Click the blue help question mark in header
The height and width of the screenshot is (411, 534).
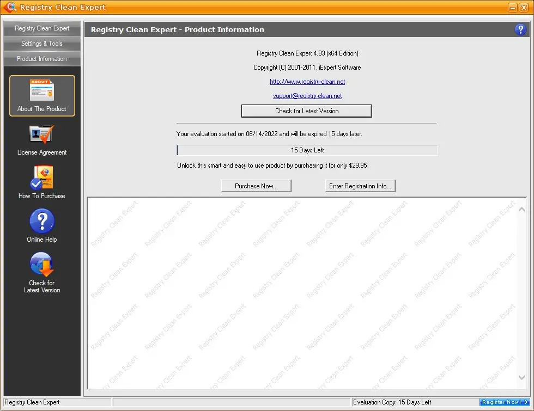pos(520,29)
